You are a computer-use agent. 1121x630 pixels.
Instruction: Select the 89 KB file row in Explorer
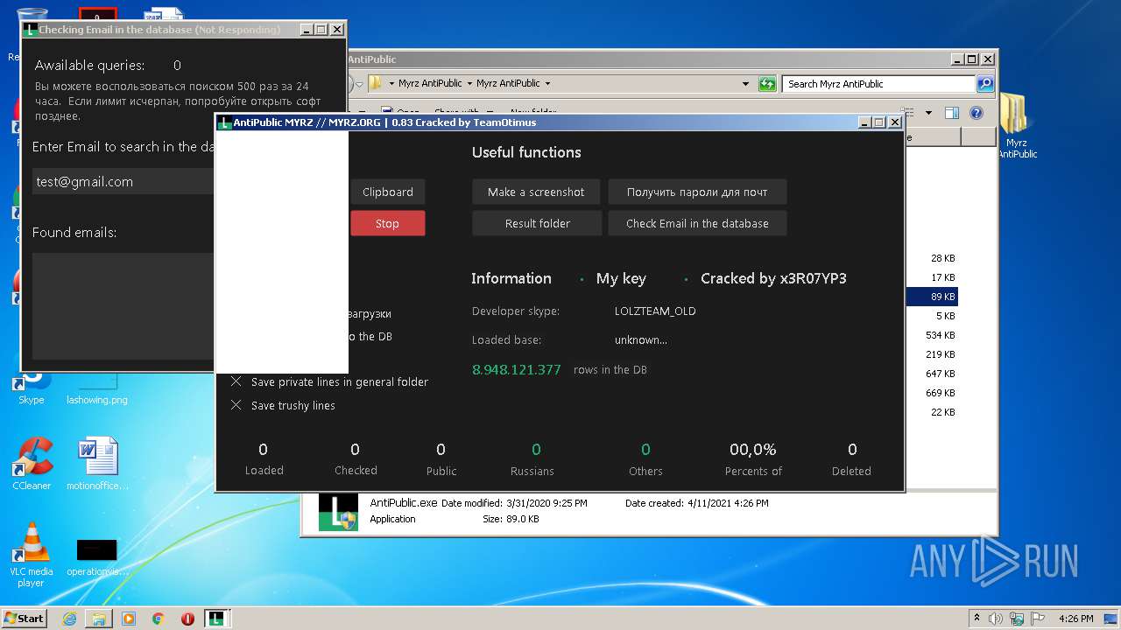point(932,297)
